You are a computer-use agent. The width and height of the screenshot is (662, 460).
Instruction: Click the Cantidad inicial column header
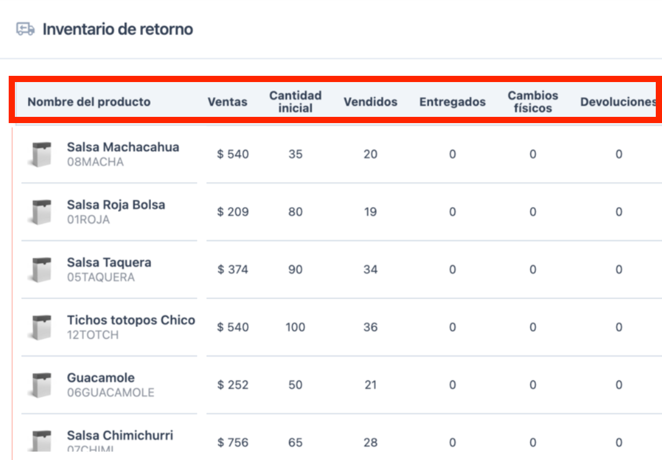[x=295, y=102]
